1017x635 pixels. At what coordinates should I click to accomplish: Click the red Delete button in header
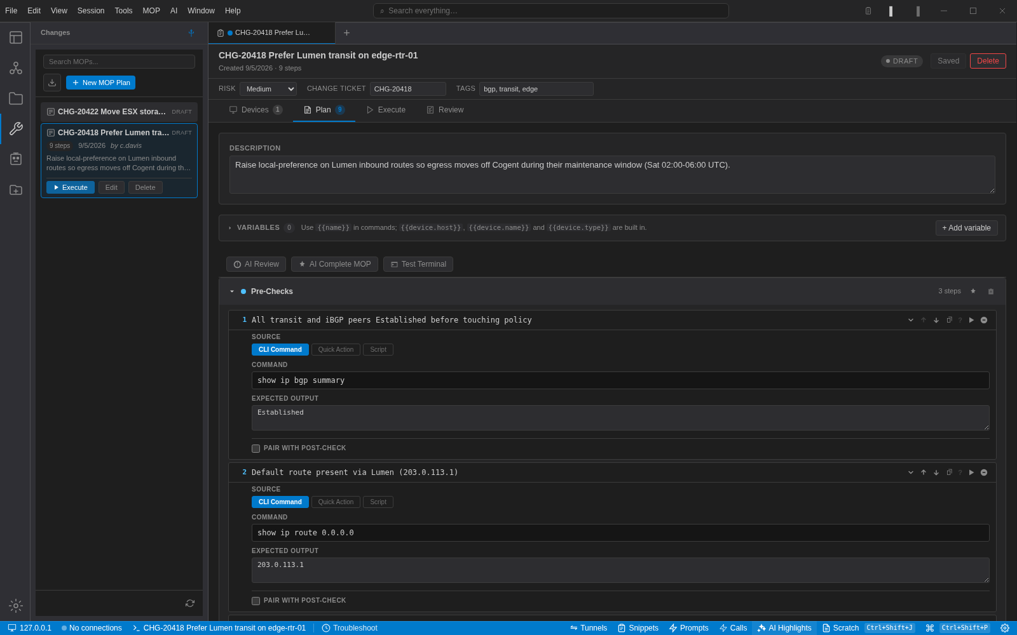pos(988,61)
